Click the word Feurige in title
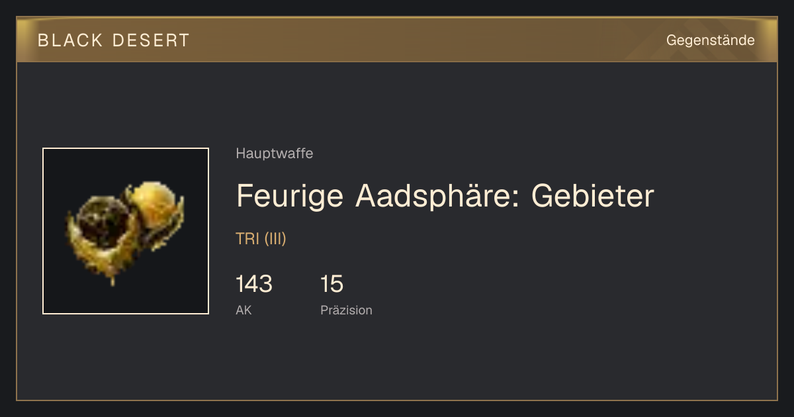 290,197
